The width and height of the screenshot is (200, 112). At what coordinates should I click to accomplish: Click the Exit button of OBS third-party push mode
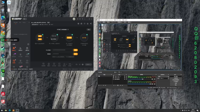point(89,29)
